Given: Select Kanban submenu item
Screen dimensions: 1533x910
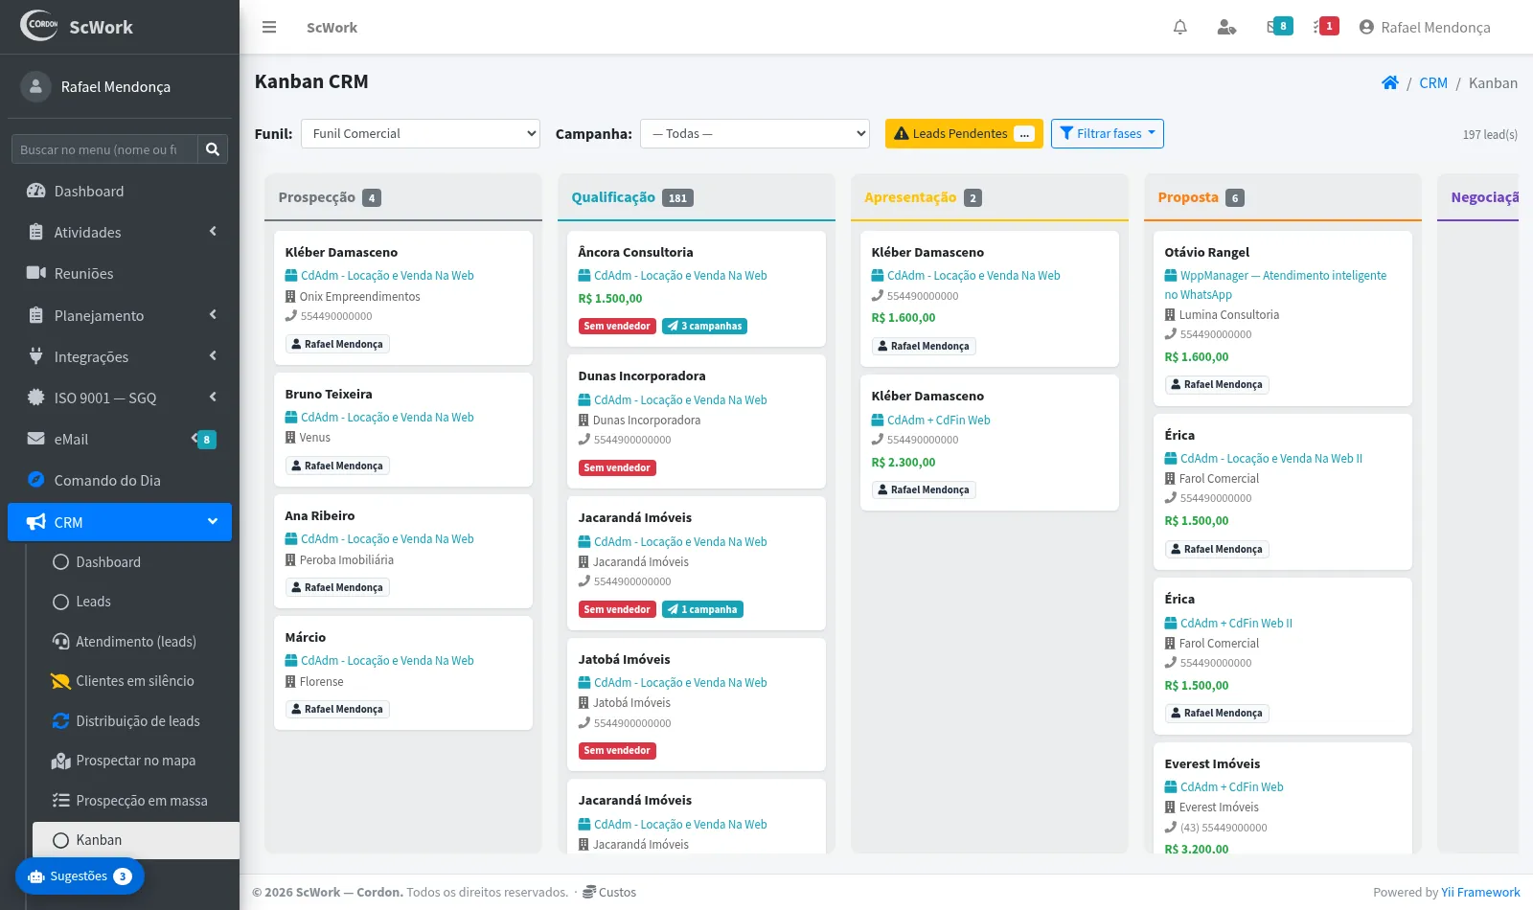Looking at the screenshot, I should pyautogui.click(x=136, y=840).
